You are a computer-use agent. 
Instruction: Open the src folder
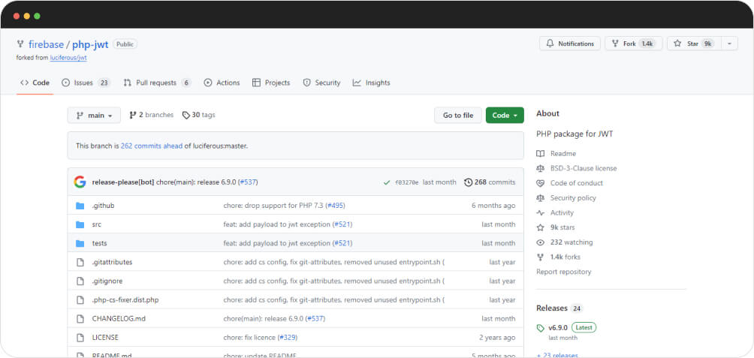tap(97, 224)
